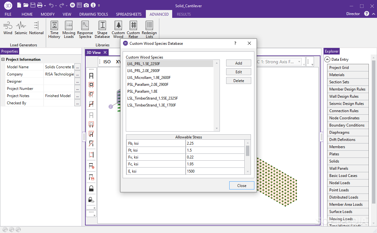Create a new file from quick toolbar
This screenshot has width=377, height=233.
point(19,5)
